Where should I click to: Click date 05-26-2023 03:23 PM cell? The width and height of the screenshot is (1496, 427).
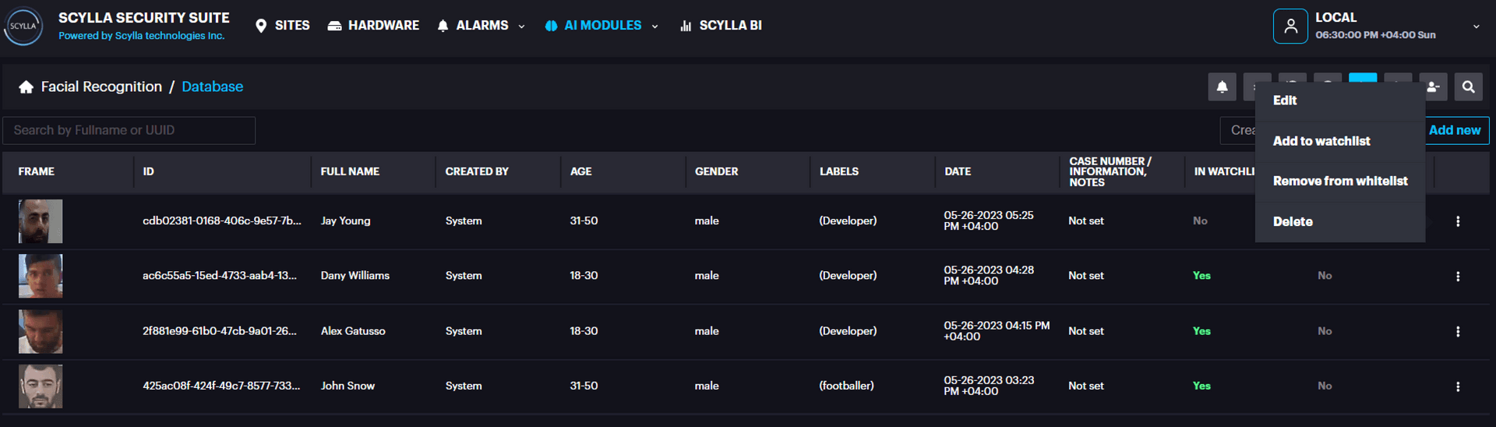(988, 386)
